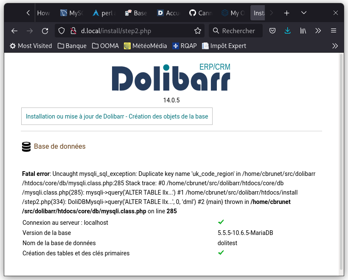Click the RQAP bookmark icon
Image resolution: width=348 pixels, height=280 pixels.
pyautogui.click(x=175, y=45)
